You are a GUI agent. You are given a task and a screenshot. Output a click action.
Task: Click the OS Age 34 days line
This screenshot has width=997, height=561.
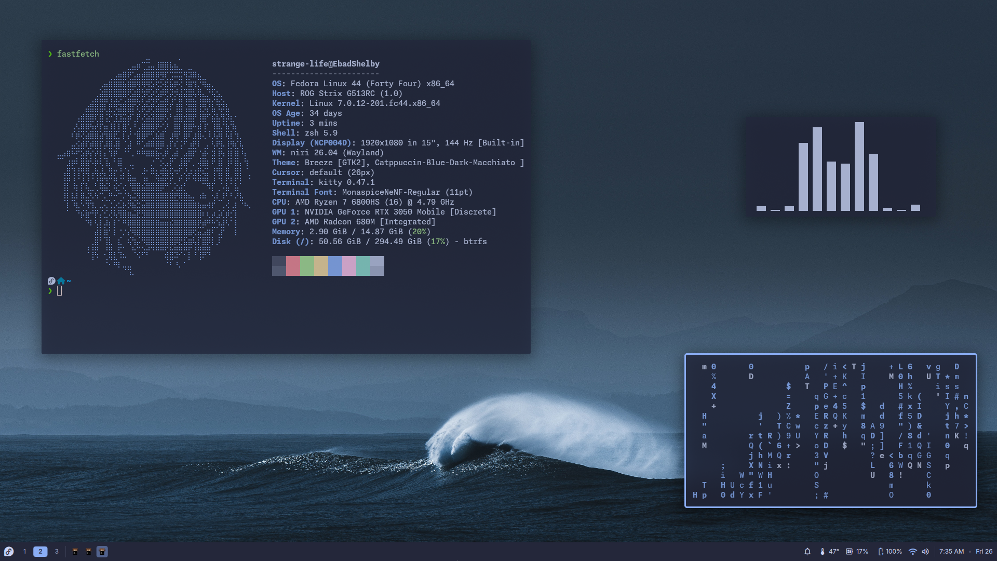pyautogui.click(x=307, y=113)
